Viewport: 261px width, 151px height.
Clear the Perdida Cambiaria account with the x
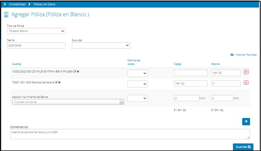pos(59,82)
